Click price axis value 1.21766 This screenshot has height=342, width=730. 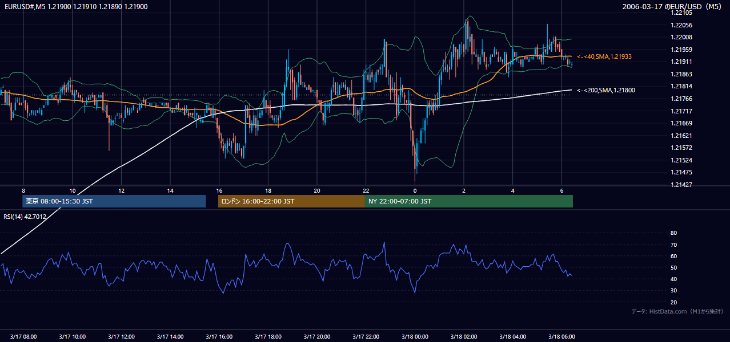click(681, 99)
